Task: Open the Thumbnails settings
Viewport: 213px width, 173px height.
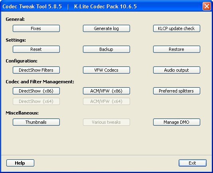Action: [36, 122]
